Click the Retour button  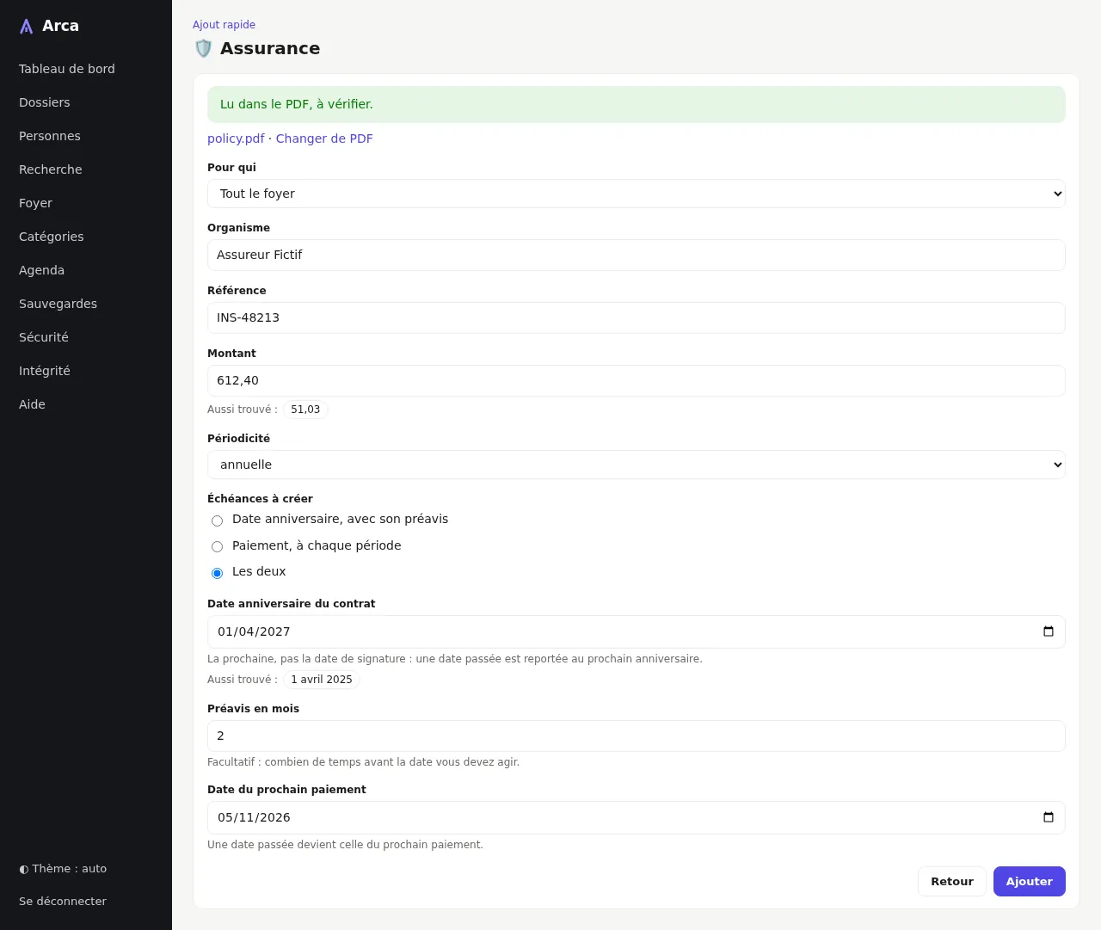coord(952,881)
